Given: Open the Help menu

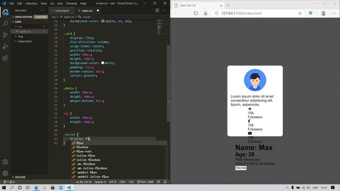Looking at the screenshot, I should click(x=83, y=4).
